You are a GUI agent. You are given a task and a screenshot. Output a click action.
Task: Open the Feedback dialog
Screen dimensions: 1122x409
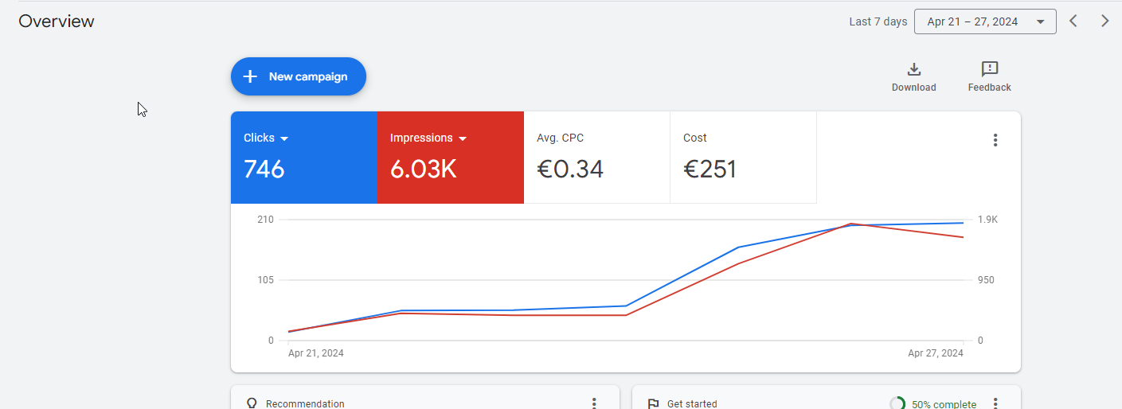click(990, 77)
